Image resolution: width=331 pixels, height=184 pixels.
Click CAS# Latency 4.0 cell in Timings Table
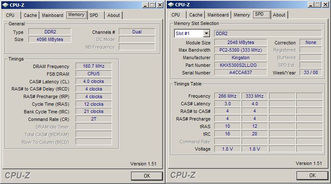pyautogui.click(x=255, y=104)
